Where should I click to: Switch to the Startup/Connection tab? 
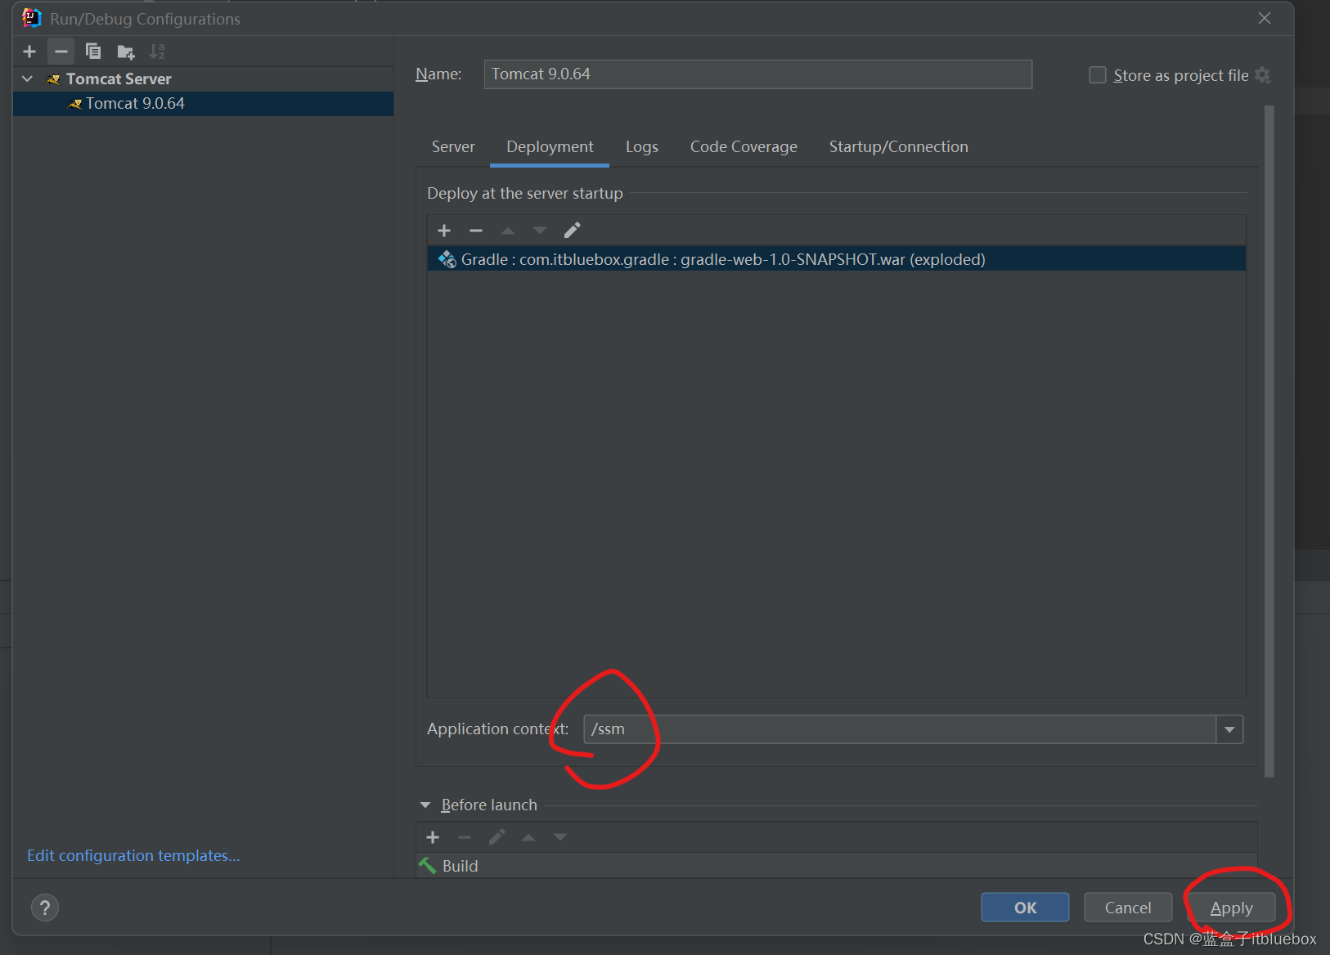pyautogui.click(x=898, y=147)
